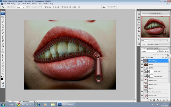Open the Opacity slider arrow
The image size is (171, 107).
(169, 51)
